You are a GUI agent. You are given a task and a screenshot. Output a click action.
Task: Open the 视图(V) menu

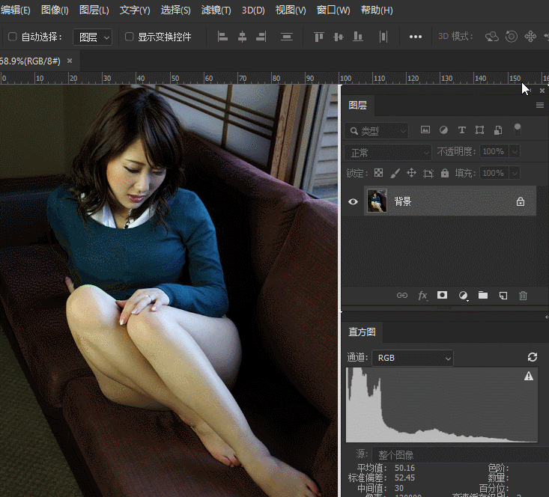291,10
